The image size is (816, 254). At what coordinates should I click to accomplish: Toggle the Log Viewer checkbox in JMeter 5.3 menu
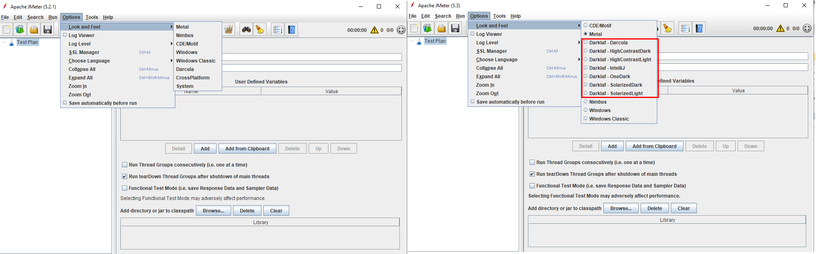pyautogui.click(x=472, y=34)
